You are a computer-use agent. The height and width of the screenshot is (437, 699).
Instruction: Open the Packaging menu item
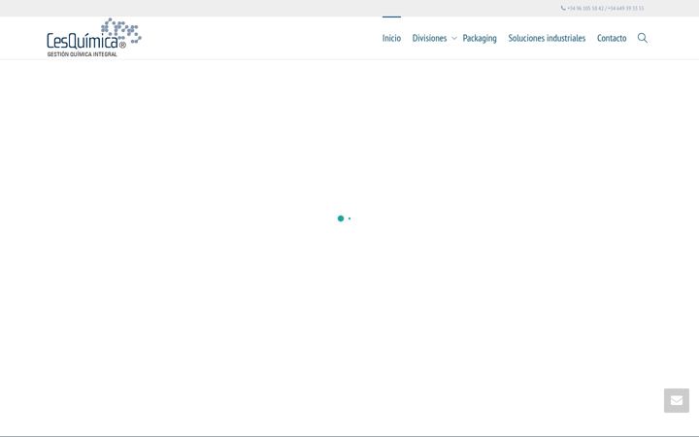tap(480, 38)
